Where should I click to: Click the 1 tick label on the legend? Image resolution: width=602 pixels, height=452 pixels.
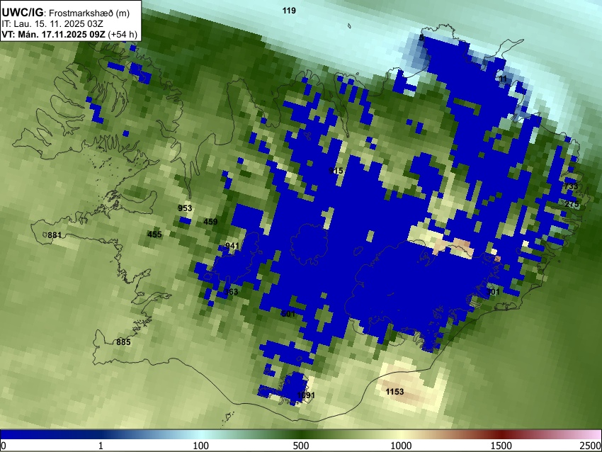(x=101, y=446)
